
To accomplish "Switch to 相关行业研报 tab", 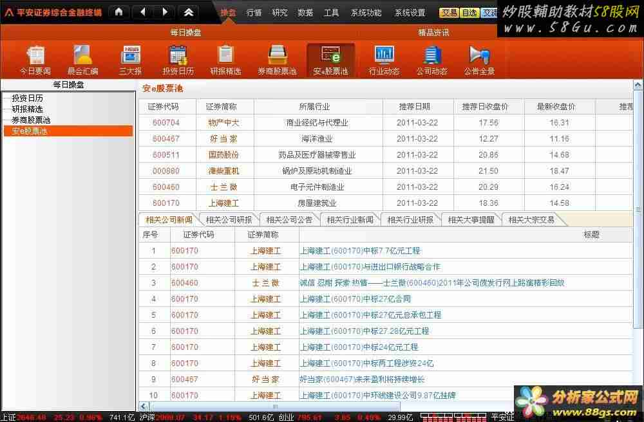I will 410,220.
